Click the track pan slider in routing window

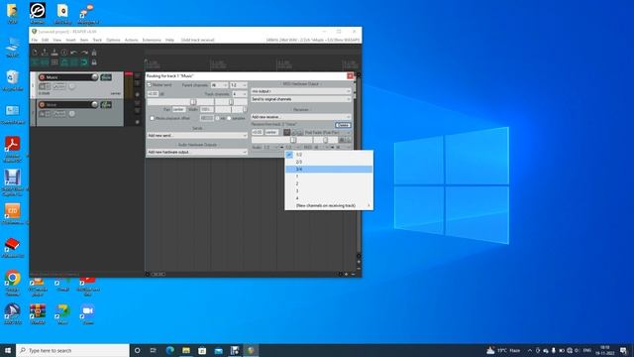coord(231,102)
